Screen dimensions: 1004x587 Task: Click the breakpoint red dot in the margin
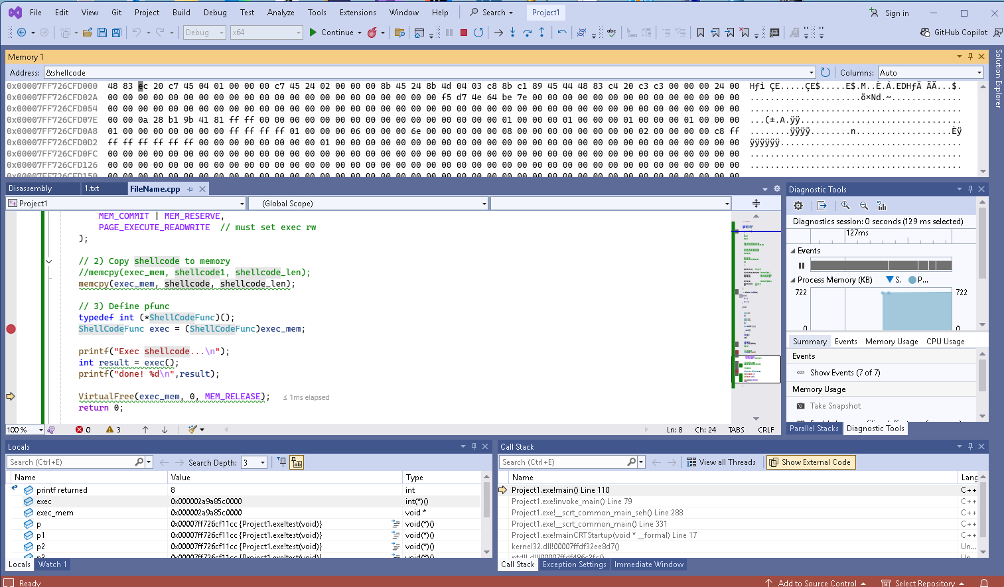11,329
